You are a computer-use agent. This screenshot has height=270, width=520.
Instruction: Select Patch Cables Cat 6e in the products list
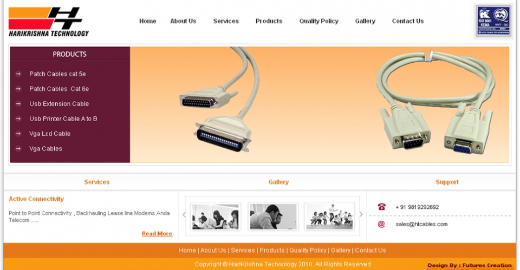pyautogui.click(x=59, y=89)
